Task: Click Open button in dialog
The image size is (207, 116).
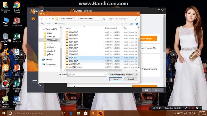Action: pyautogui.click(x=115, y=79)
